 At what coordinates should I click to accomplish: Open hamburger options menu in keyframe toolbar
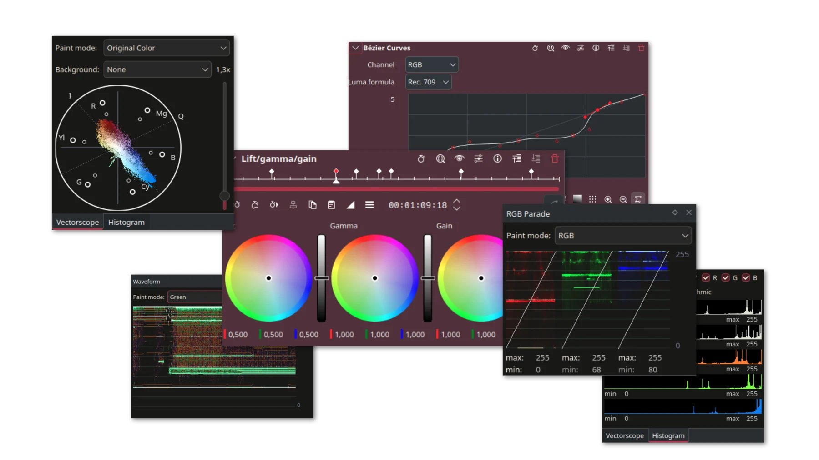tap(369, 205)
